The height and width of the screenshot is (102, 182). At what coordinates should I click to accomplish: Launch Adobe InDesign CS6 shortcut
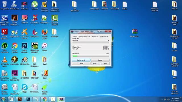15,75
